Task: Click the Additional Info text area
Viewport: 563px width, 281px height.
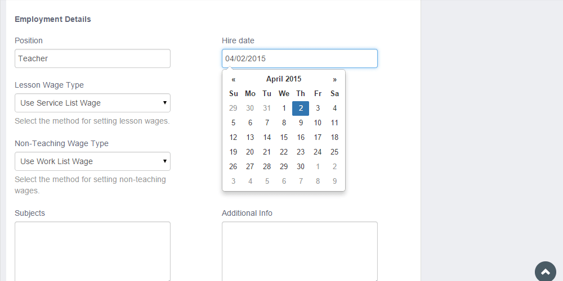Action: (x=300, y=251)
